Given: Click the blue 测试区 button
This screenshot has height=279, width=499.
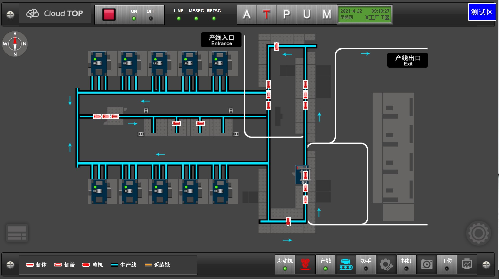Looking at the screenshot, I should tap(482, 12).
